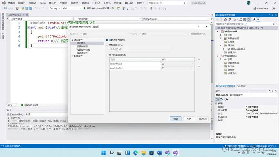Click the Live Share button
279x157 pixels.
click(261, 8)
